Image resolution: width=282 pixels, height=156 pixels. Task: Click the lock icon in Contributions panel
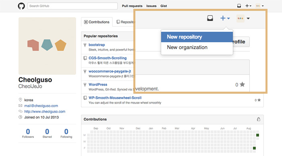pos(259,119)
